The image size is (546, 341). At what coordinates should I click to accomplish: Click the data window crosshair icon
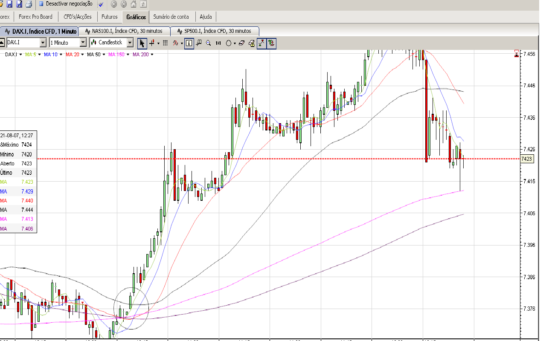199,43
